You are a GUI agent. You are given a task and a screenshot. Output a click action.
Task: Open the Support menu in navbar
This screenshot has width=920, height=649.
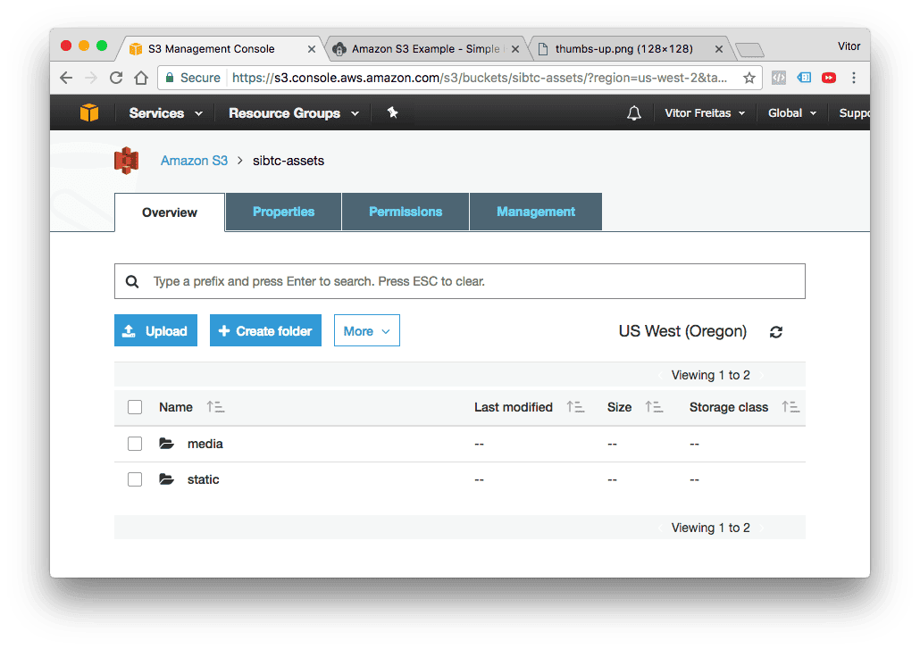(854, 113)
